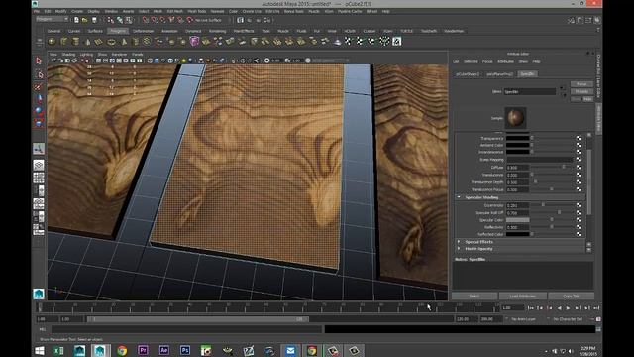
Task: Click the Select button below notes
Action: [x=475, y=296]
